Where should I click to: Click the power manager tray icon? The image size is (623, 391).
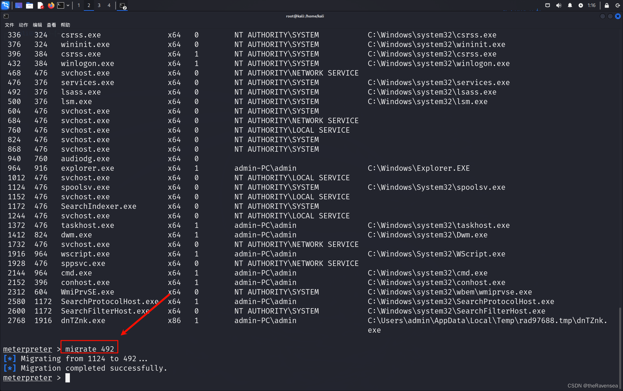tap(580, 5)
